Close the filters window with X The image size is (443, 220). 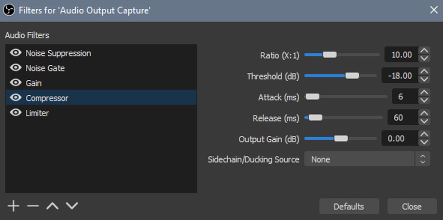click(434, 10)
